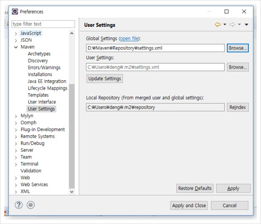Click the help question mark icon
This screenshot has height=224, width=261.
pos(19,205)
